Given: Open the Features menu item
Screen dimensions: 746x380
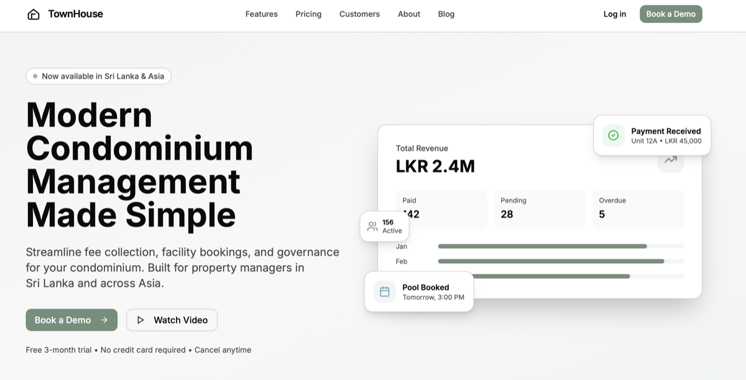Looking at the screenshot, I should click(x=261, y=14).
